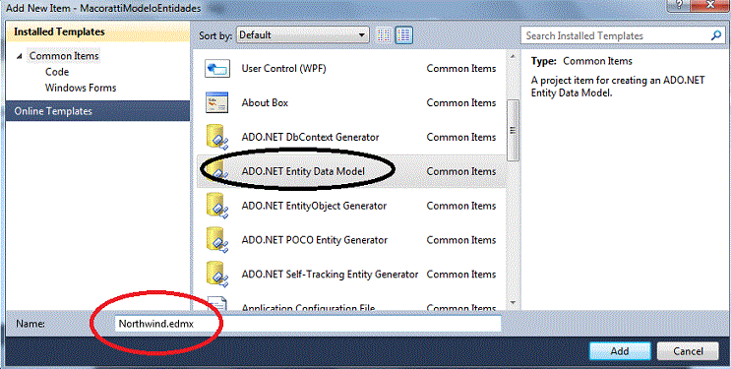Open the Online Templates section
The width and height of the screenshot is (731, 369).
[x=98, y=111]
